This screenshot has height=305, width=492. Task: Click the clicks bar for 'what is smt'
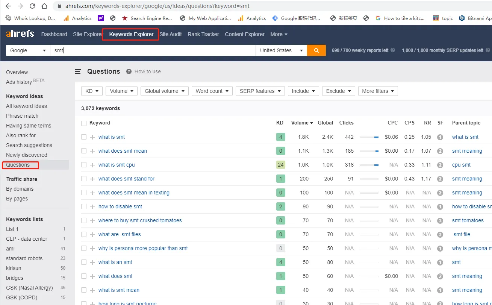369,137
